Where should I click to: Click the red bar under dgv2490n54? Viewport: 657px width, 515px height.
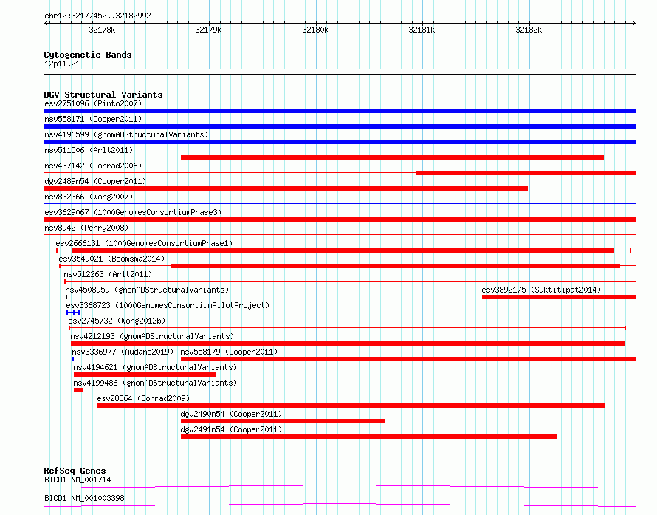coord(283,421)
